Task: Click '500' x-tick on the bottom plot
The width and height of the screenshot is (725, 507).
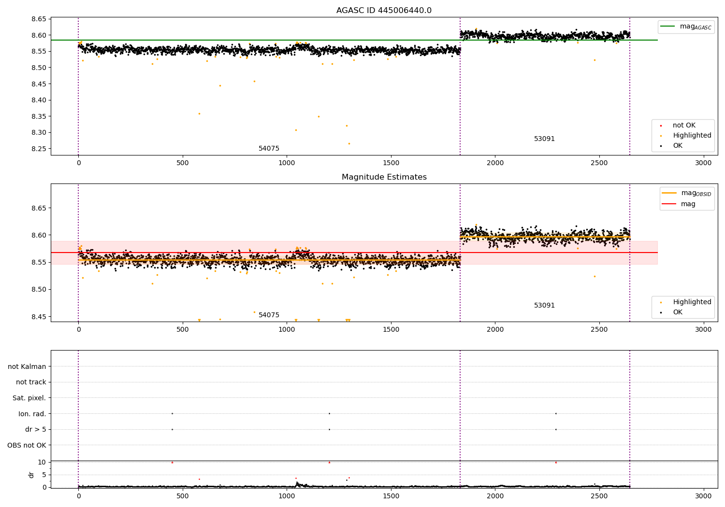Action: pyautogui.click(x=183, y=496)
